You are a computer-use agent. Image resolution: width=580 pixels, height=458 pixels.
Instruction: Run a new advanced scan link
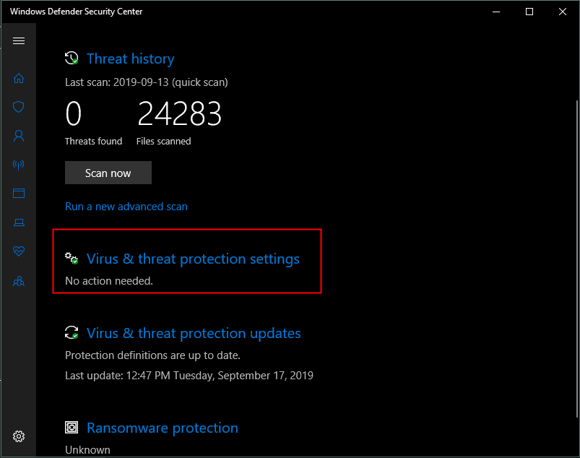(x=126, y=207)
